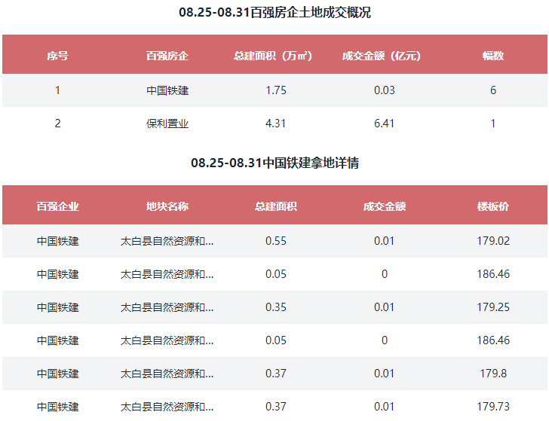
Task: Select the 保利置业 cell
Action: pyautogui.click(x=167, y=124)
